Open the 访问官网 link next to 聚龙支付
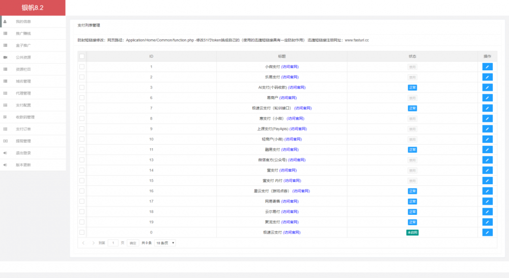Viewport: 509px width, 278px height. tap(290, 222)
